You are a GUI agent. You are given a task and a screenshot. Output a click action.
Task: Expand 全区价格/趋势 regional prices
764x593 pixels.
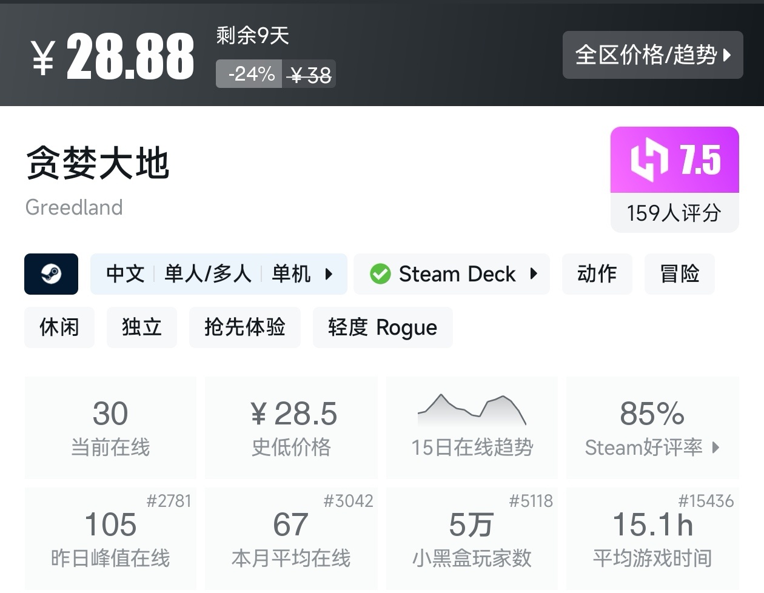tap(652, 55)
